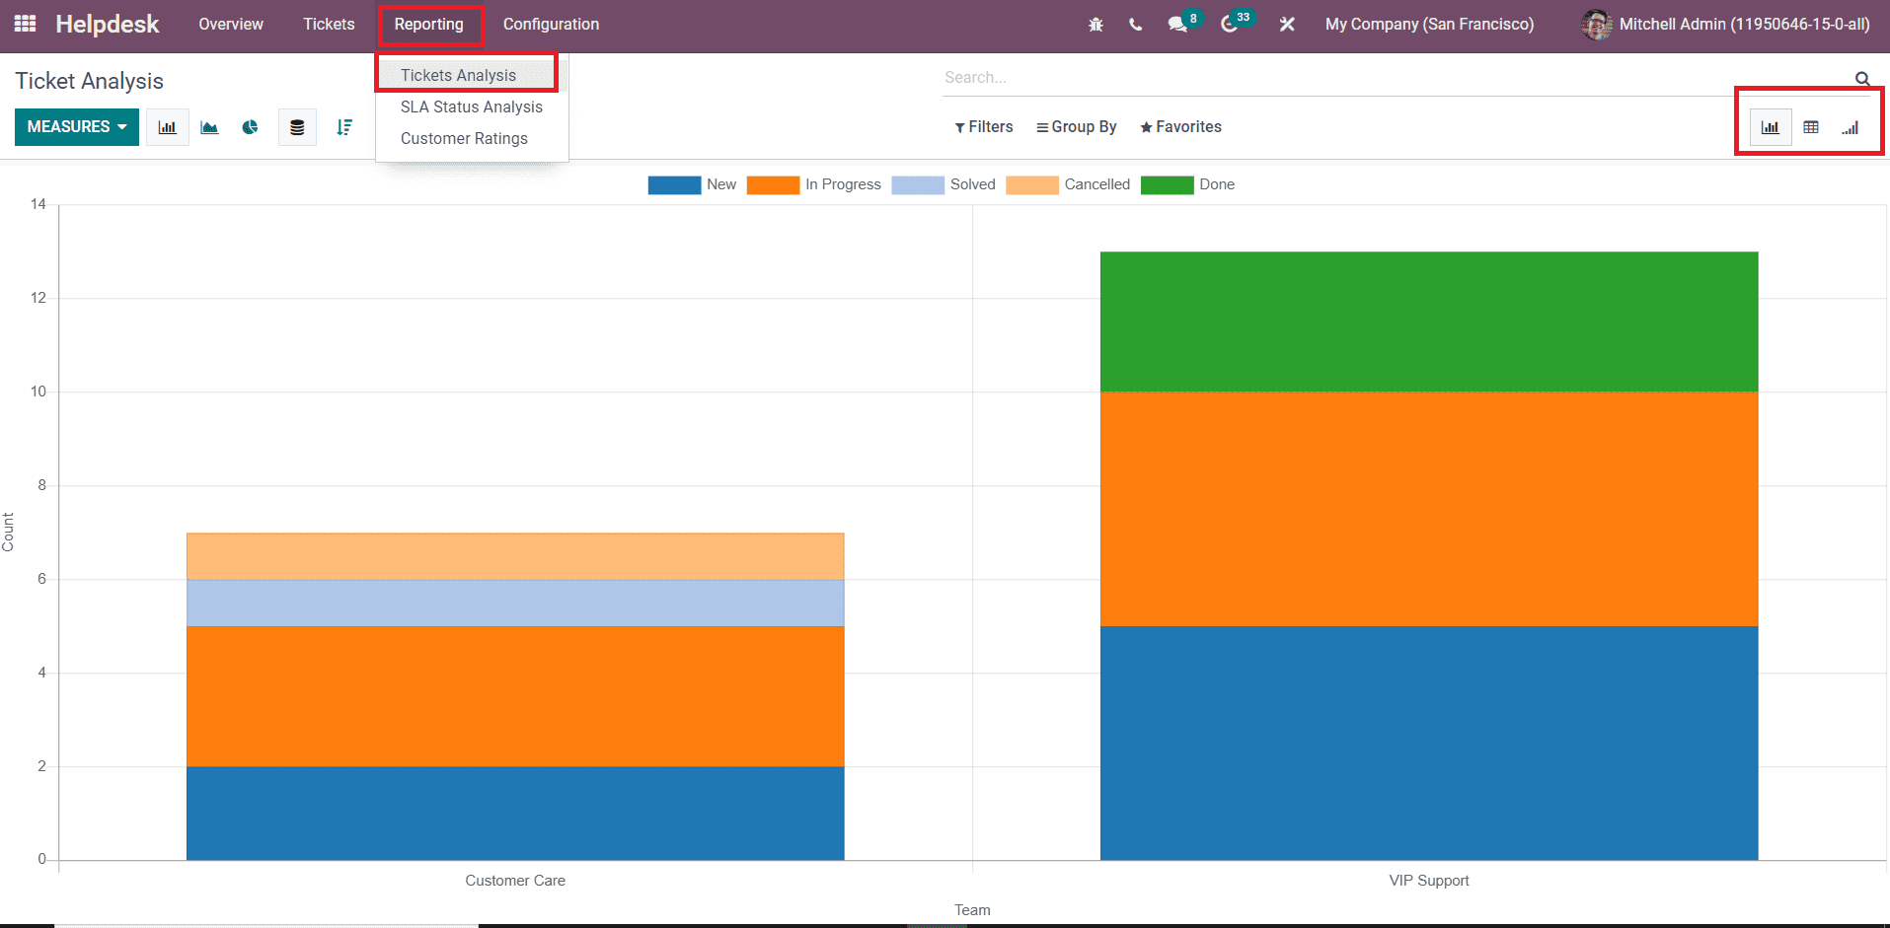Toggle stacked bars display
Viewport: 1890px width, 928px height.
(297, 126)
